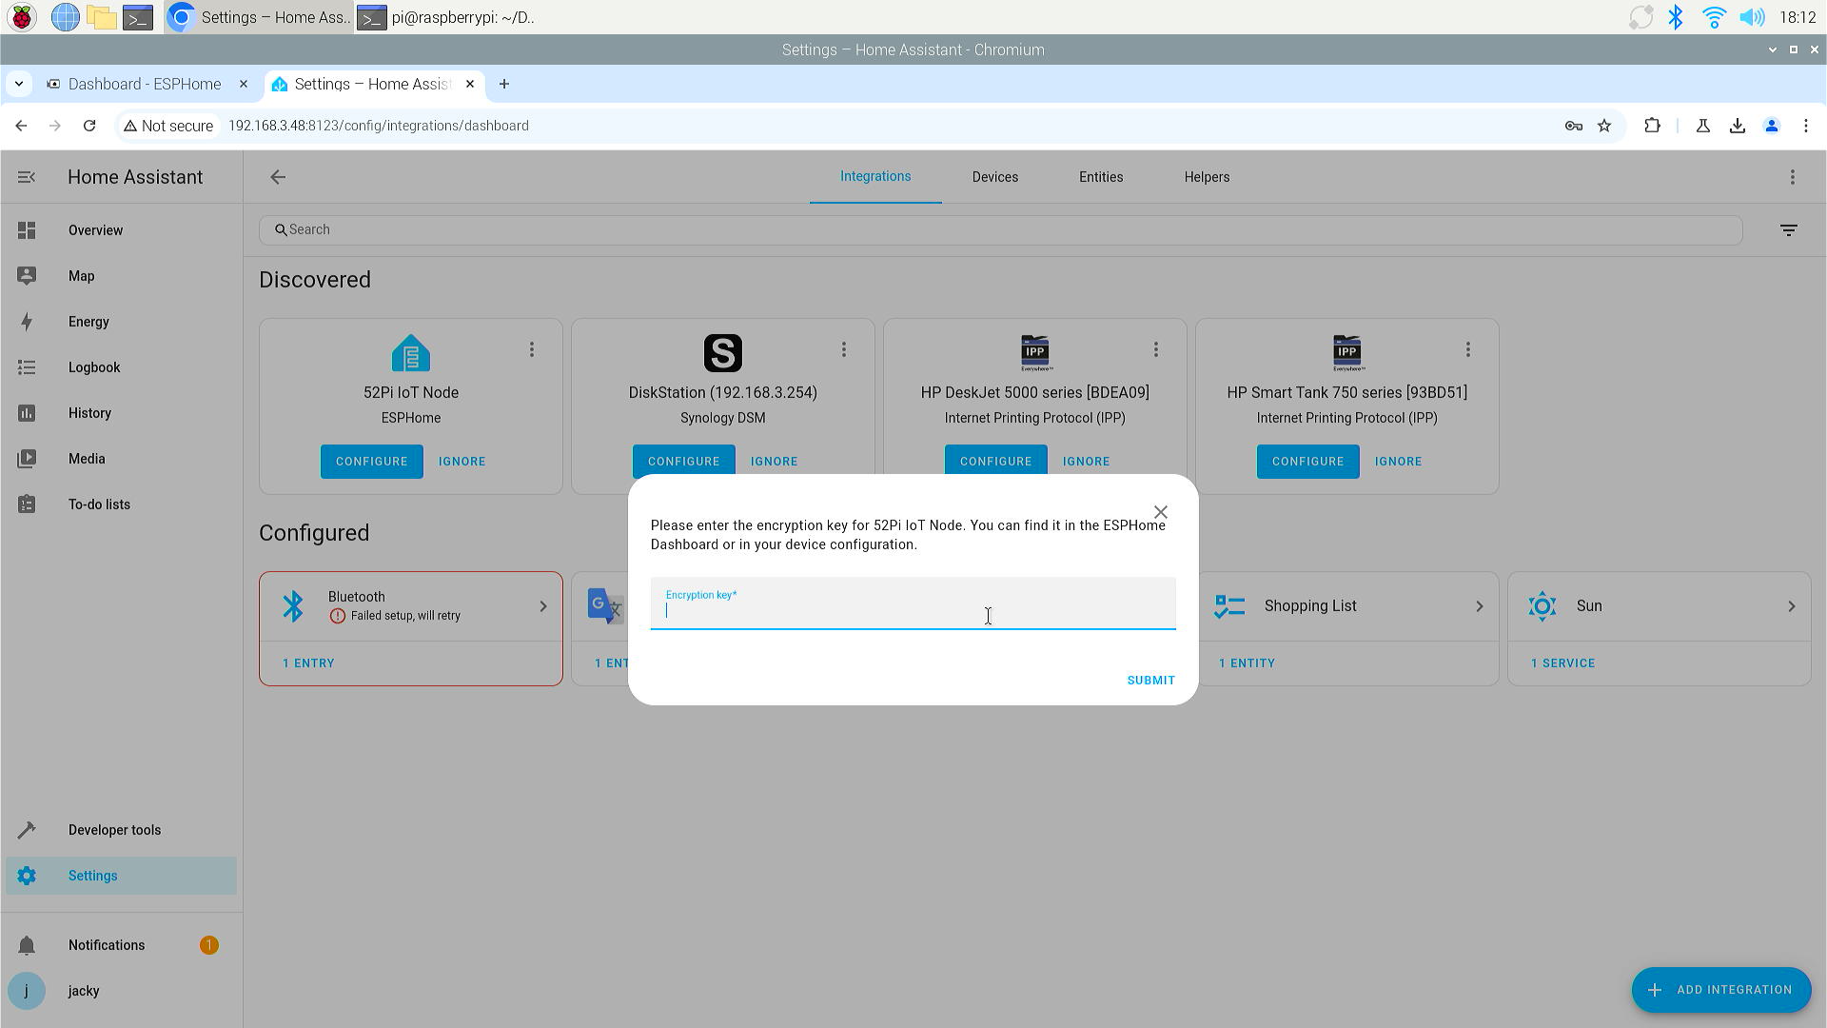Launch web browser from taskbar globe icon
The width and height of the screenshot is (1827, 1028).
[x=65, y=17]
